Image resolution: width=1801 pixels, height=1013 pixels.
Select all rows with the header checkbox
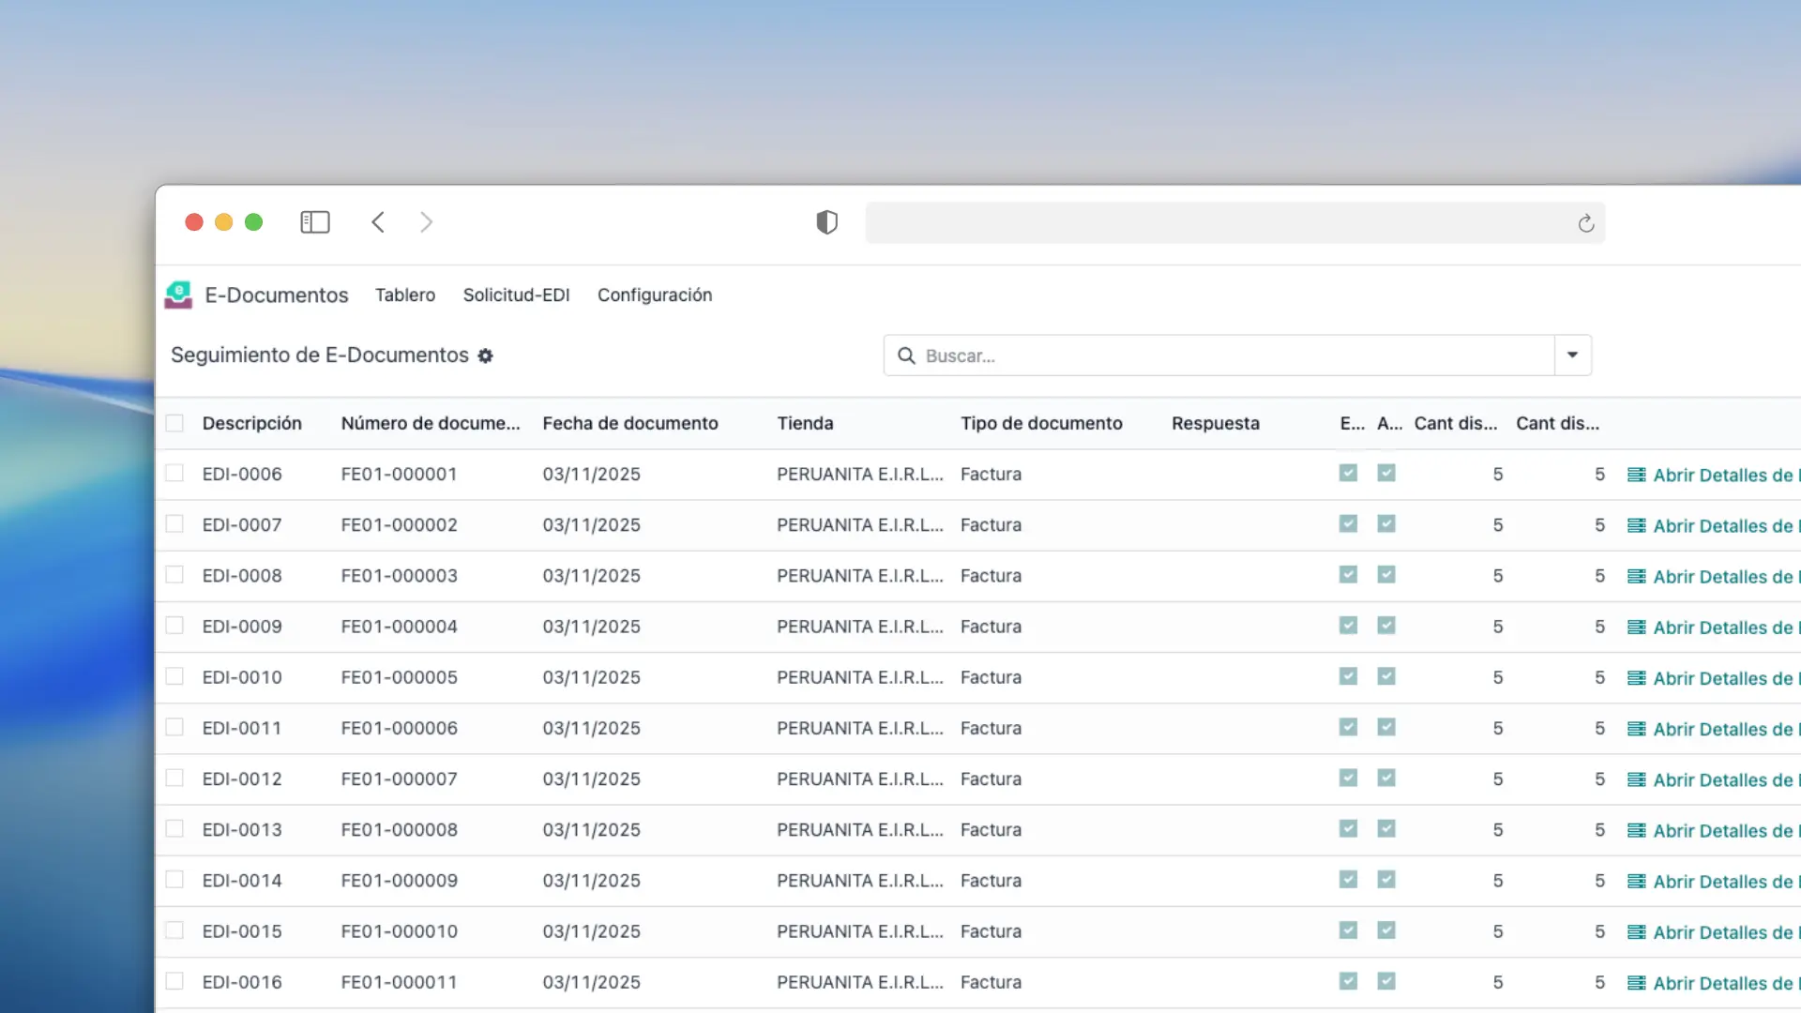pos(174,423)
